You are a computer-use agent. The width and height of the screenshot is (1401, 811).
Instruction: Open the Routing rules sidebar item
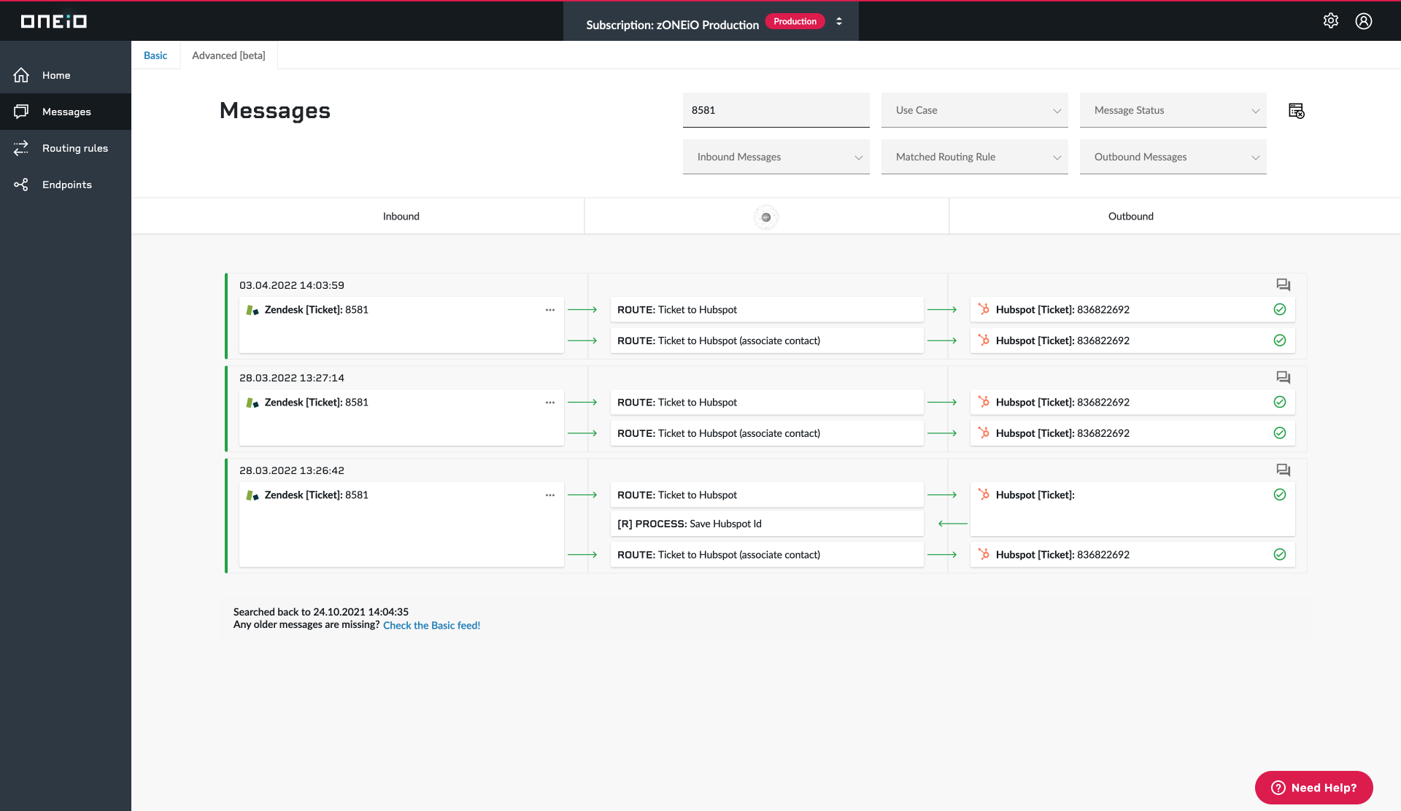pos(66,148)
